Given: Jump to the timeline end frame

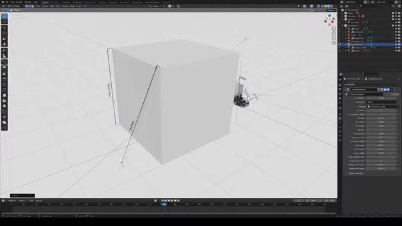Looking at the screenshot, I should pyautogui.click(x=178, y=201).
